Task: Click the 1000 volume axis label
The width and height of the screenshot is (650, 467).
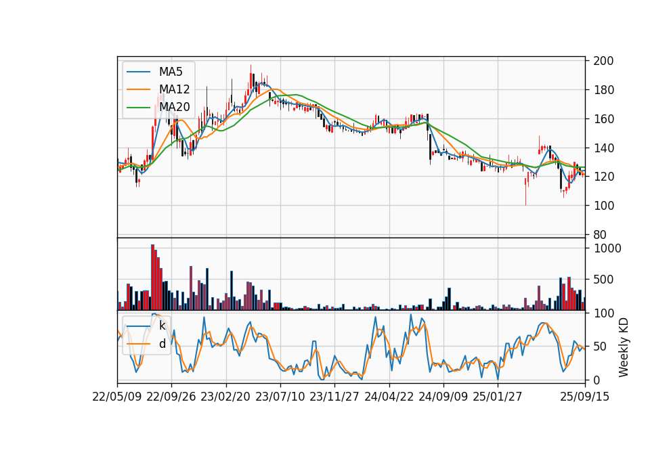Action: (608, 248)
